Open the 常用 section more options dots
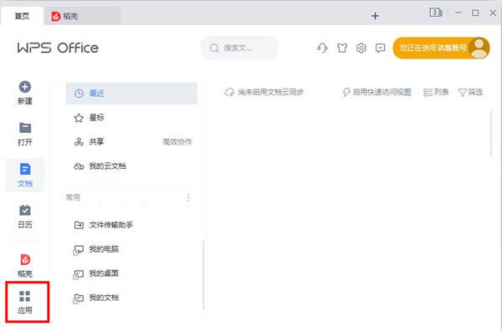The height and width of the screenshot is (331, 502). 188,197
